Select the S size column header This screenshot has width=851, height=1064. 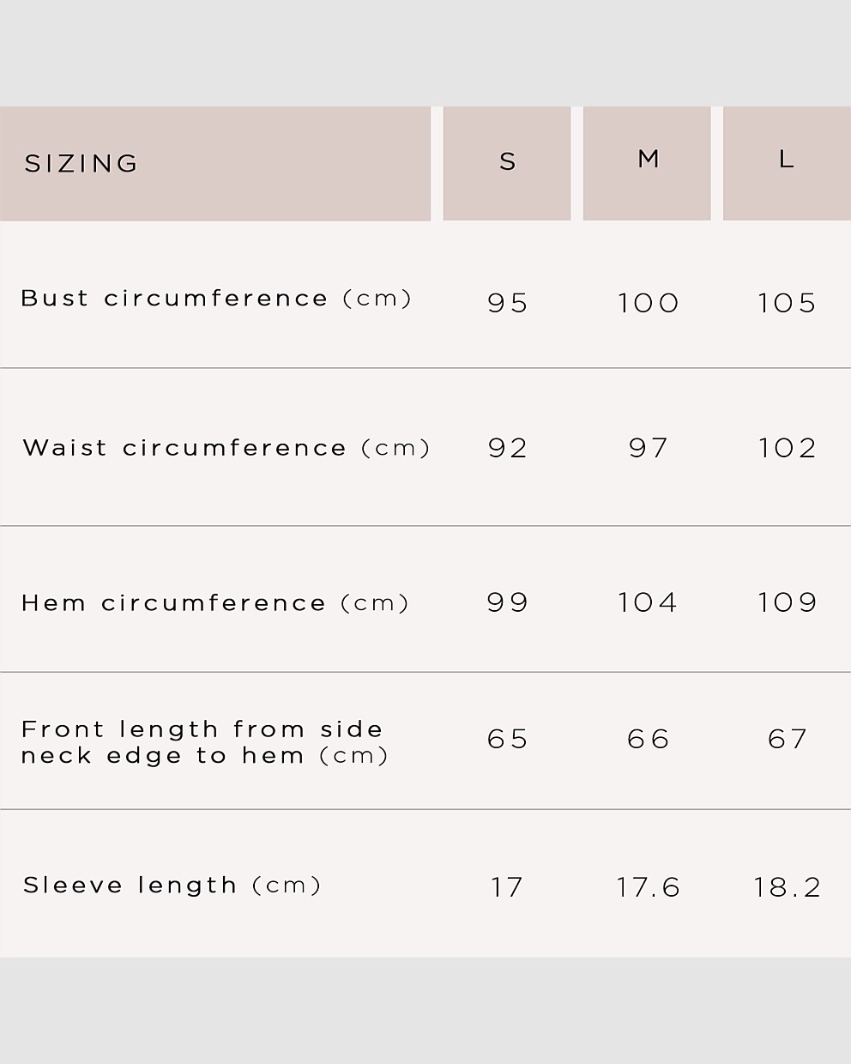tap(507, 163)
